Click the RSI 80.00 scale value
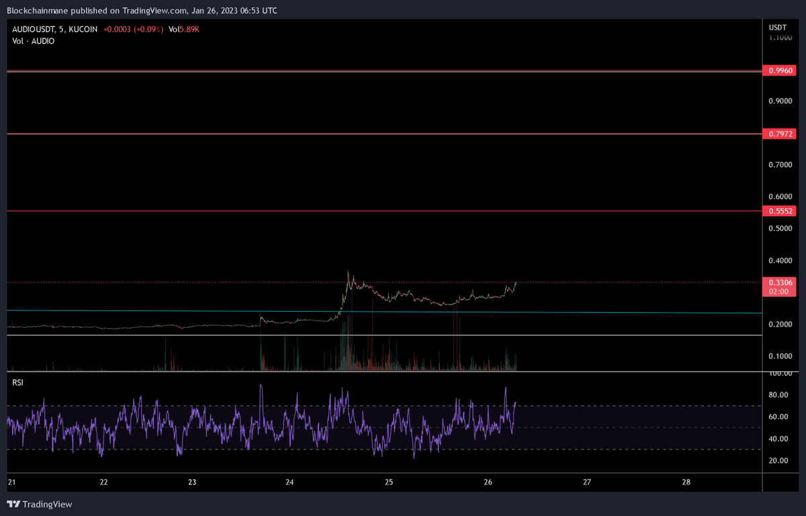Image resolution: width=806 pixels, height=516 pixels. pyautogui.click(x=780, y=395)
